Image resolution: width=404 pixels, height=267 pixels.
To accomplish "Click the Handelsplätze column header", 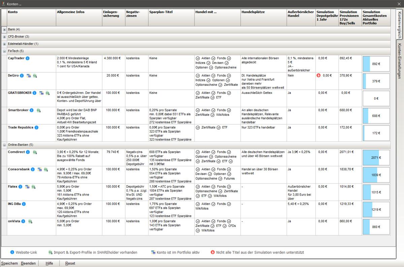I will click(263, 17).
